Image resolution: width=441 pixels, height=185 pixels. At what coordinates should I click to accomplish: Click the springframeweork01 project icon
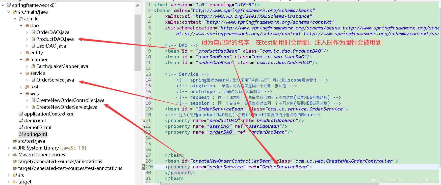click(9, 5)
